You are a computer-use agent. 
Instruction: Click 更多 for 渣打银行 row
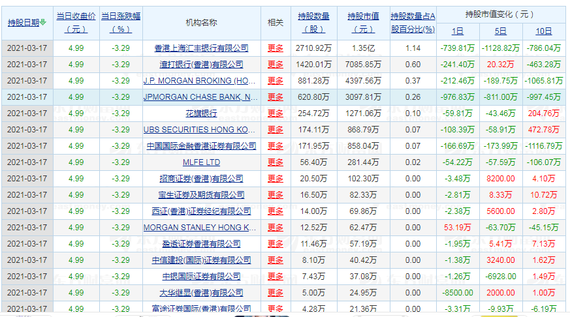coord(276,65)
